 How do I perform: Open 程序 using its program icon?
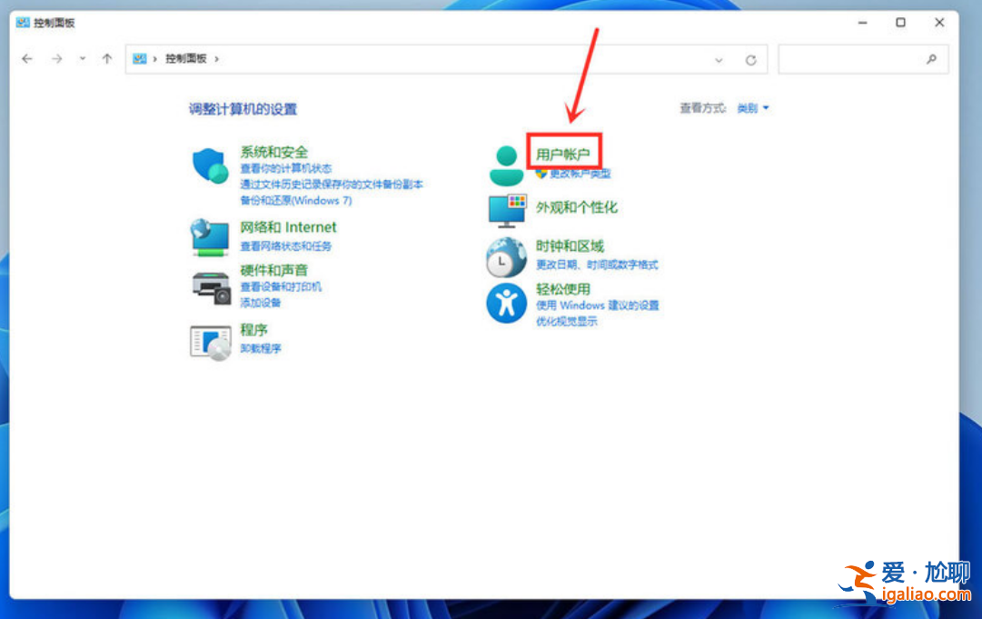click(x=209, y=341)
